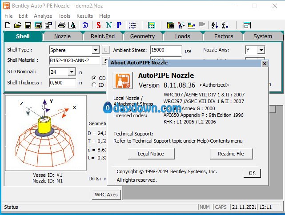This screenshot has width=285, height=215.
Task: Click the time 12:11 in status bar
Action: point(265,207)
